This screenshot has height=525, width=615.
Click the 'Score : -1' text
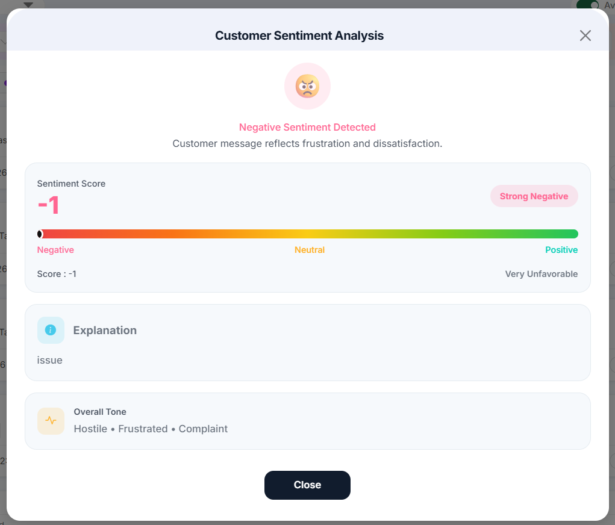pyautogui.click(x=57, y=274)
